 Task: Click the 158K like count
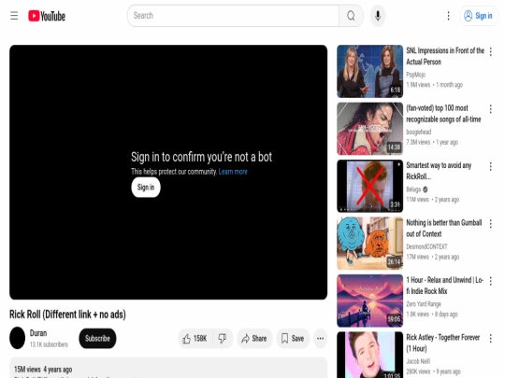pos(200,339)
